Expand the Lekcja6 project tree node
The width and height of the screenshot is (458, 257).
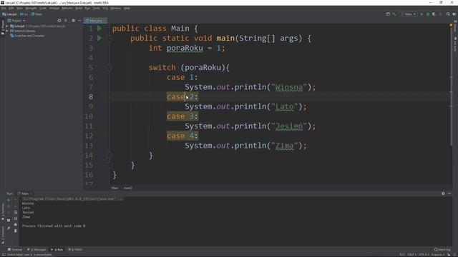click(x=7, y=26)
